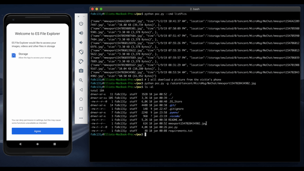Open emulator extended controls (three dots)
Image resolution: width=304 pixels, height=171 pixels.
pos(81,118)
